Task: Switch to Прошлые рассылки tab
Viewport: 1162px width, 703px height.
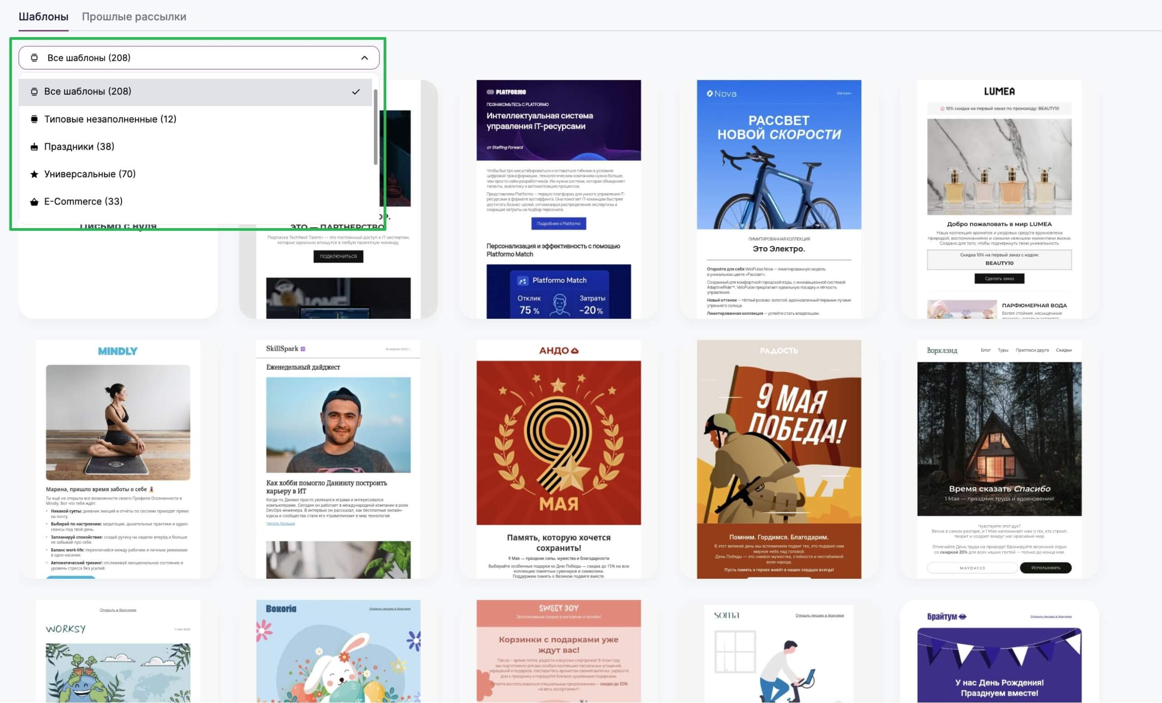Action: click(x=134, y=16)
